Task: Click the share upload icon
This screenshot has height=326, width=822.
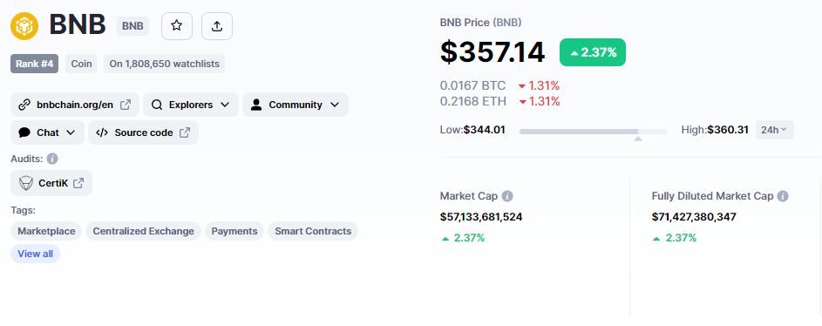Action: pyautogui.click(x=217, y=25)
